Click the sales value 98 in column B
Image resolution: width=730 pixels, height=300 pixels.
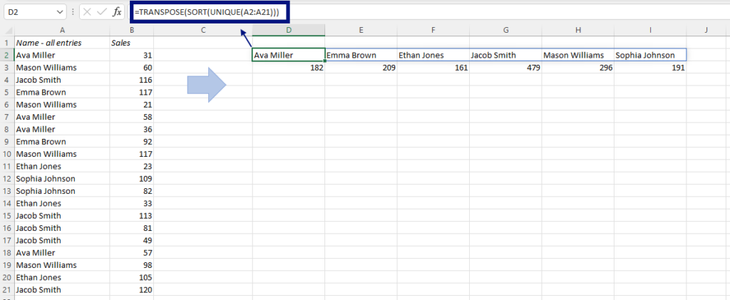tap(132, 265)
